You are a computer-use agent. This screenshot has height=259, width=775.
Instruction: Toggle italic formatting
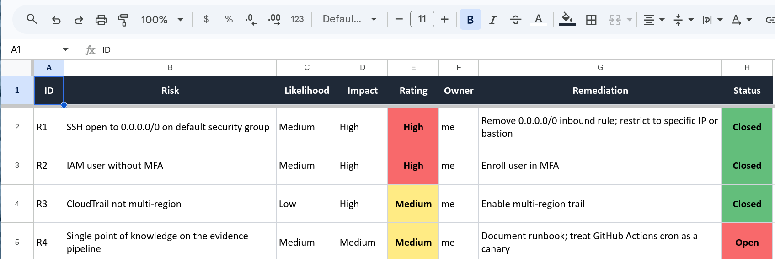point(492,20)
